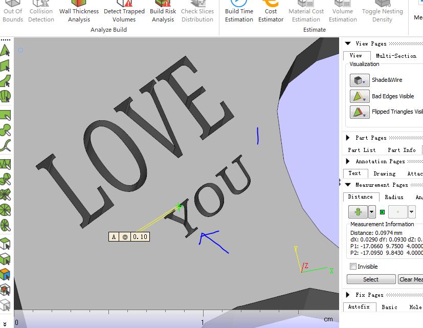Pick the rectangle-with-pencil marking tool
423x328 pixels.
[6, 115]
